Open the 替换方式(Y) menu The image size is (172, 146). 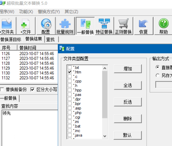pos(49,12)
